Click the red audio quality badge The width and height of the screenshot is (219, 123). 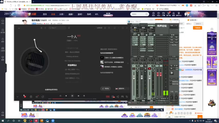click(x=108, y=97)
